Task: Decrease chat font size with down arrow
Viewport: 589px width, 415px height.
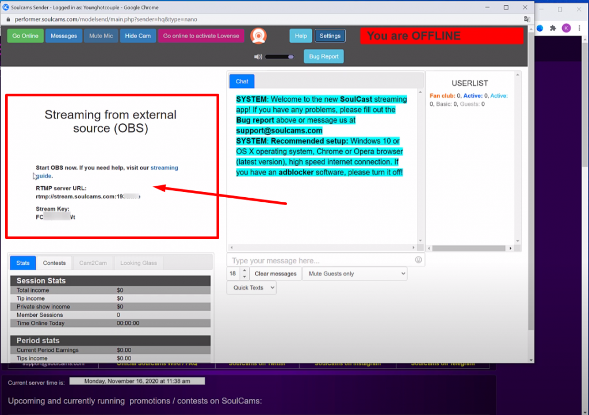Action: tap(244, 277)
